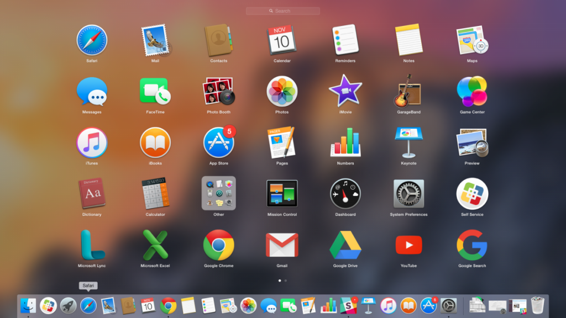This screenshot has width=566, height=318.
Task: Open the Dictionary app
Action: click(x=92, y=194)
